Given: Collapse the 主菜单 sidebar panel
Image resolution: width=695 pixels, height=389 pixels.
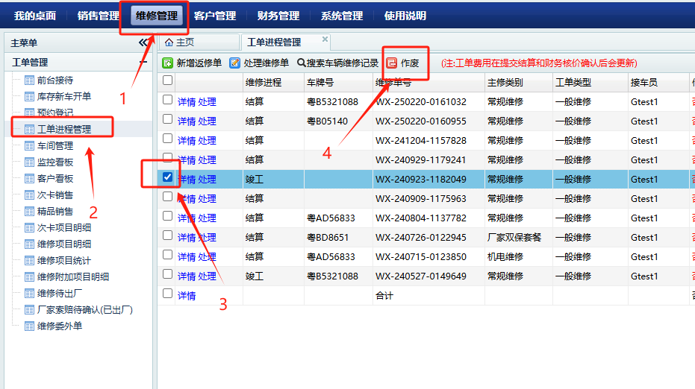Looking at the screenshot, I should (x=143, y=43).
